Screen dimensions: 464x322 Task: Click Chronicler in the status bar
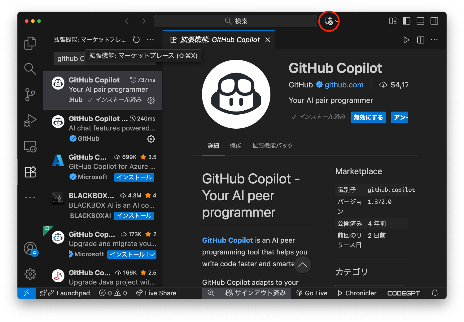coord(357,293)
